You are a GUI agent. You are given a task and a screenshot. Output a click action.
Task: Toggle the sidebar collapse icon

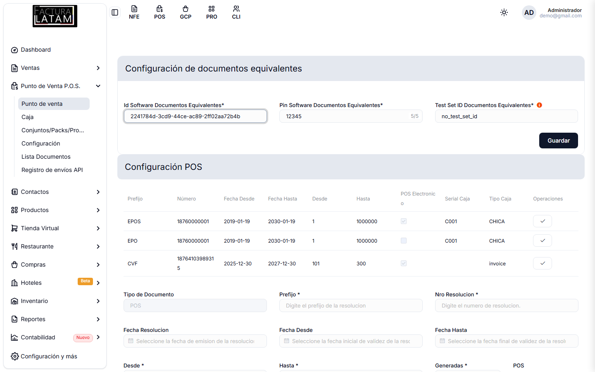pos(115,12)
